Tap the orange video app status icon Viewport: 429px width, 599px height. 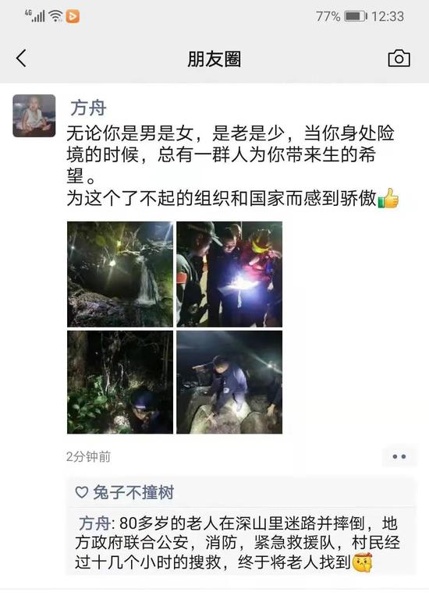click(x=73, y=16)
